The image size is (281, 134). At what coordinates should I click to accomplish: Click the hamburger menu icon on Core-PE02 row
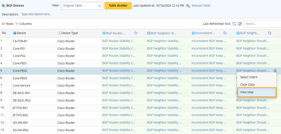(275, 71)
